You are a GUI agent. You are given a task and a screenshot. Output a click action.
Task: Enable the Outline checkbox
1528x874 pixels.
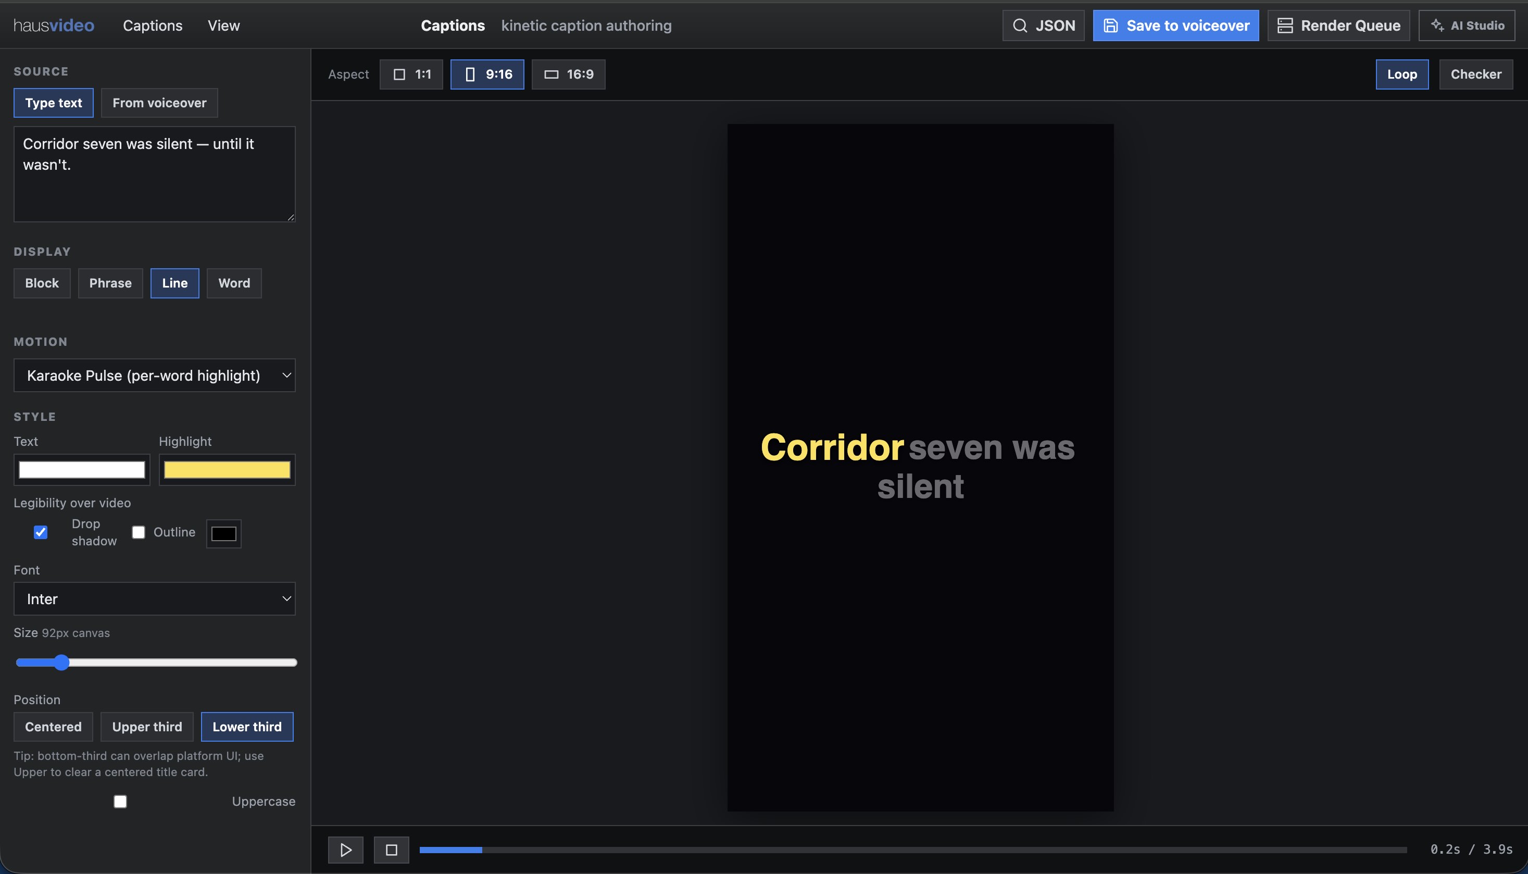click(x=138, y=532)
